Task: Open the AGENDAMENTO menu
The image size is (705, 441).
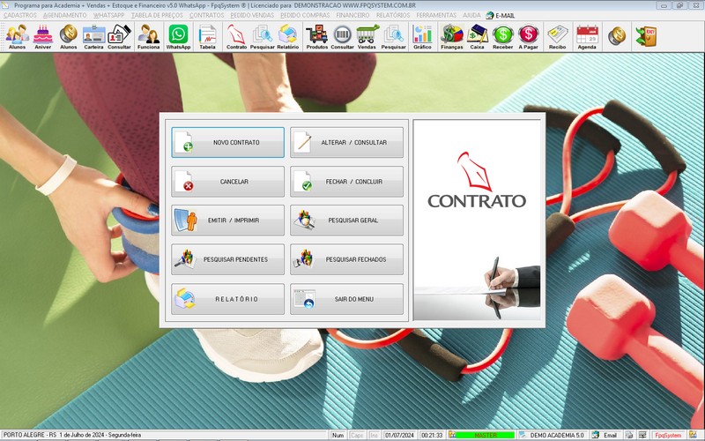Action: pyautogui.click(x=64, y=15)
